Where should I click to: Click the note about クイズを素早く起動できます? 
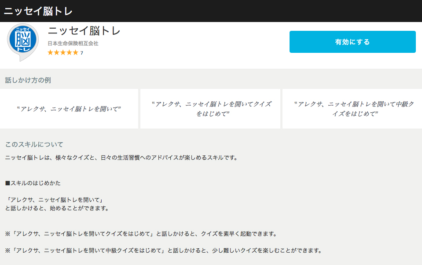click(141, 234)
